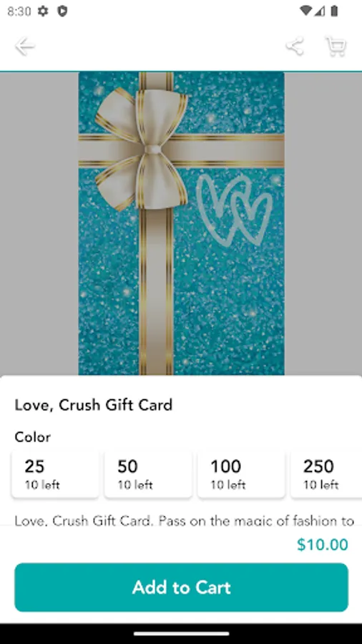This screenshot has height=644, width=362.
Task: Select the 25 value option
Action: click(x=55, y=474)
